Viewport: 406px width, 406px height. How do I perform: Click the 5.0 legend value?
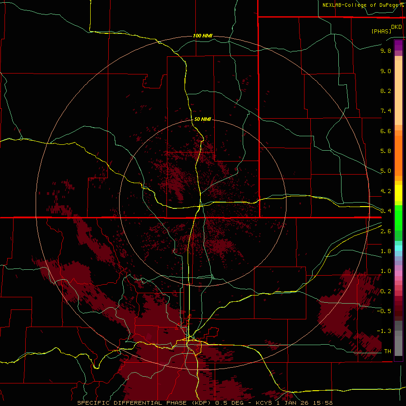tap(386, 171)
